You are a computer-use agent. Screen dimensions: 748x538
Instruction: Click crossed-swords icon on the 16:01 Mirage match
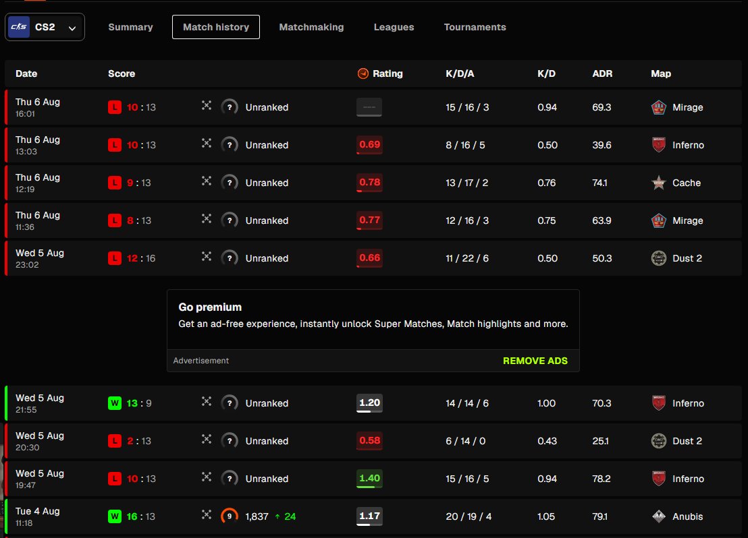point(206,105)
